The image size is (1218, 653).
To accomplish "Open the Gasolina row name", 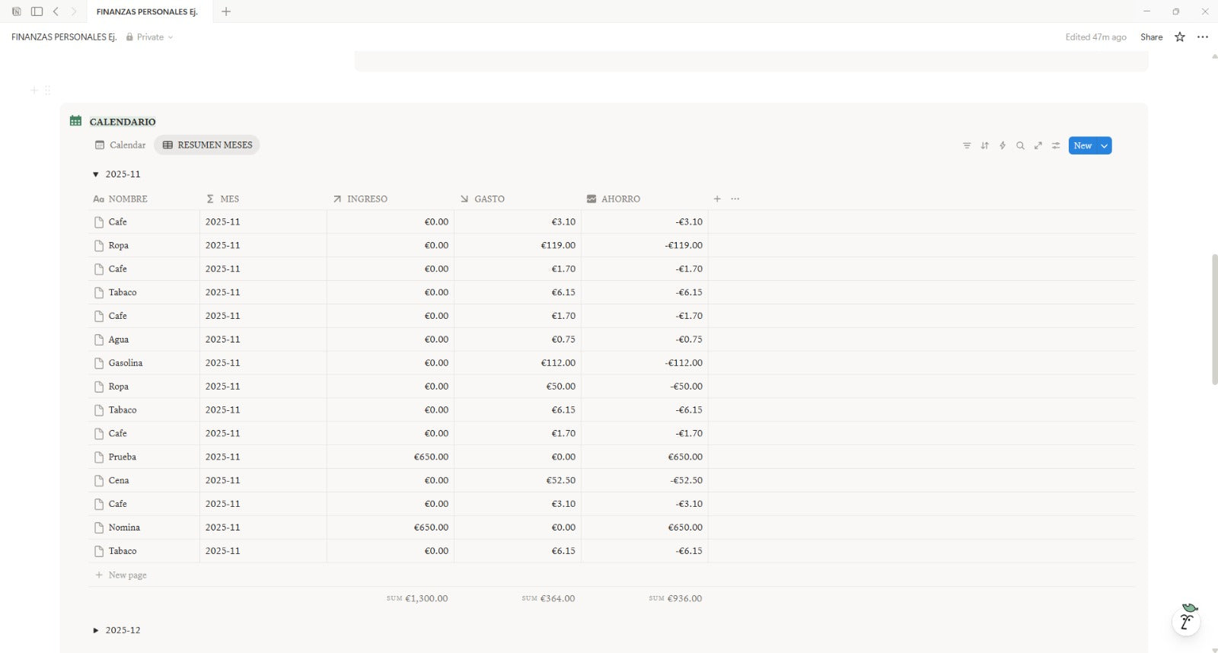I will click(126, 363).
